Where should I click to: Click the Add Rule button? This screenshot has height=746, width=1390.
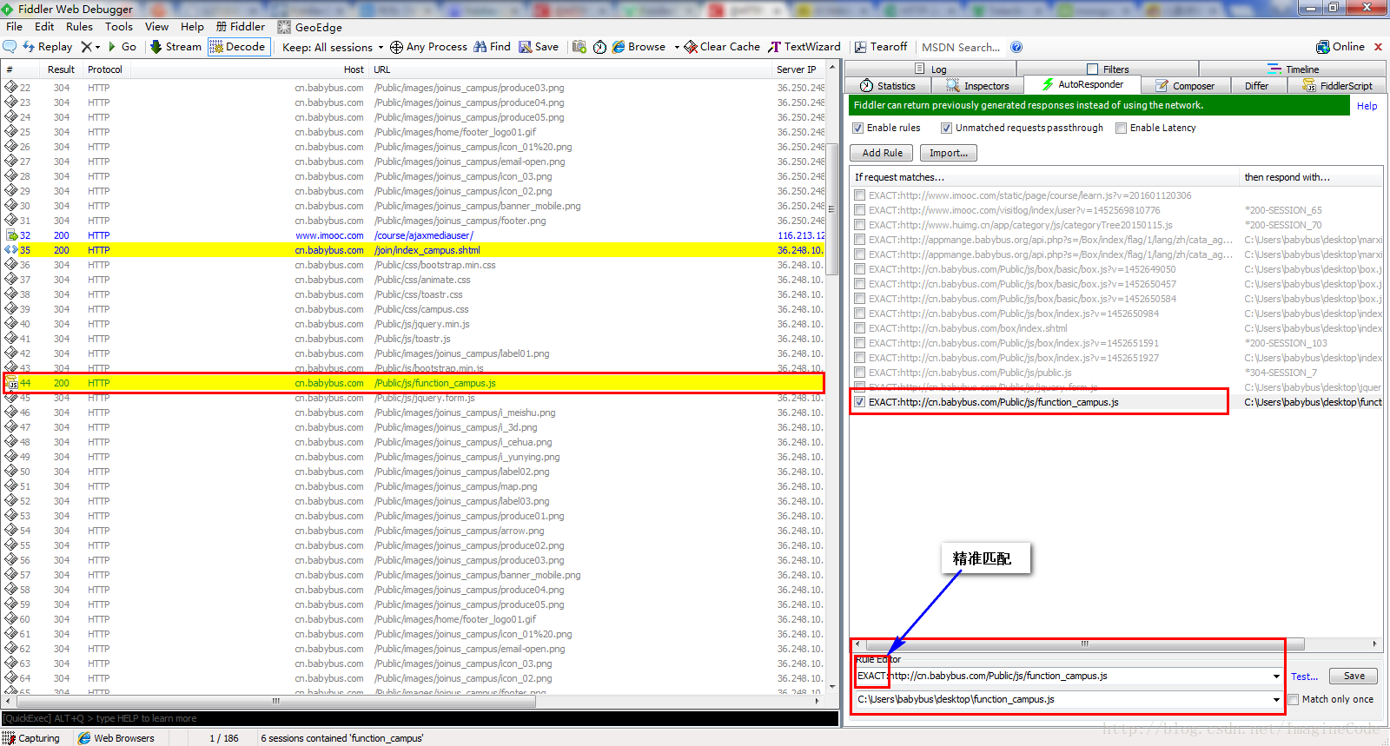pos(882,153)
